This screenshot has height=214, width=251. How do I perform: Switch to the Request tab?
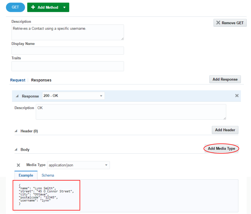pos(18,80)
